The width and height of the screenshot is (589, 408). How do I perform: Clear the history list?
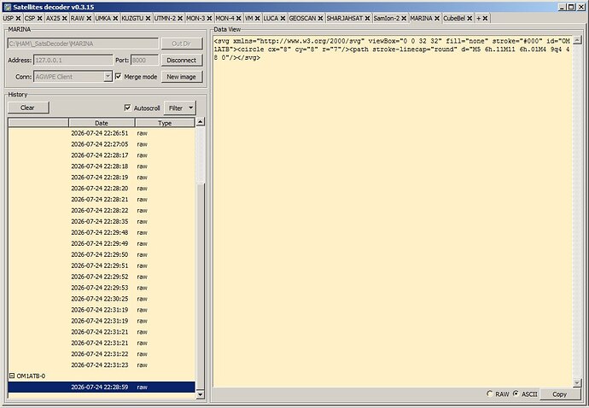point(28,108)
